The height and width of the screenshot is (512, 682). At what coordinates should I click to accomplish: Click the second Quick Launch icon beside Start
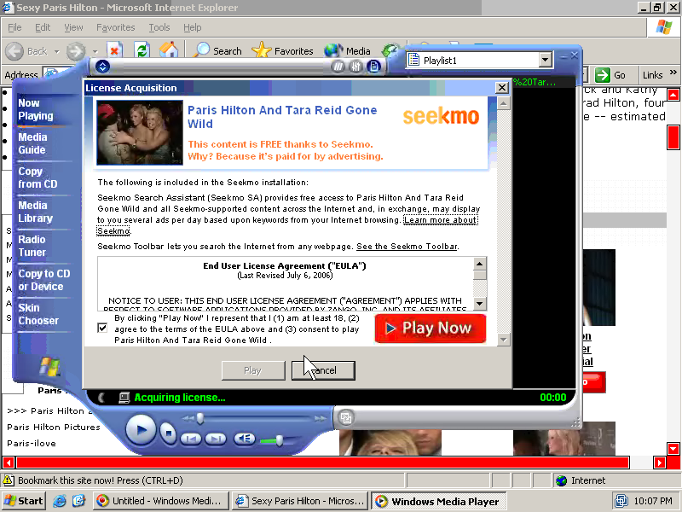tap(79, 501)
